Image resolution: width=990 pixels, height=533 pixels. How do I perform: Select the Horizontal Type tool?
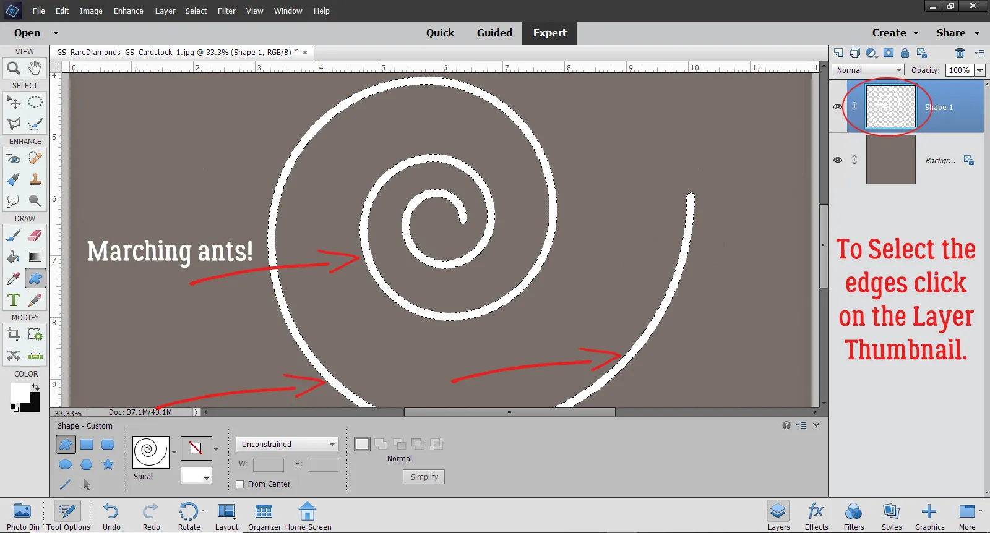(13, 301)
